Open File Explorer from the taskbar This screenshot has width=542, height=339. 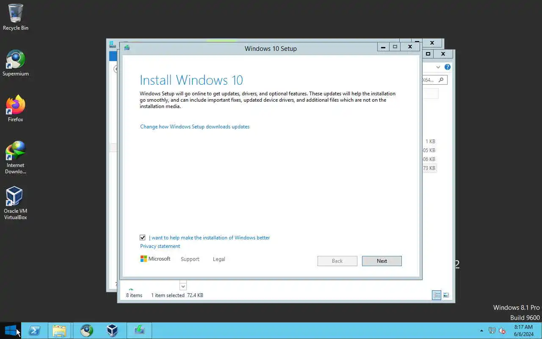[x=59, y=331]
